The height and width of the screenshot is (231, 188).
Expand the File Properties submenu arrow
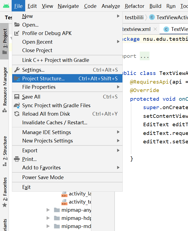pyautogui.click(x=118, y=87)
